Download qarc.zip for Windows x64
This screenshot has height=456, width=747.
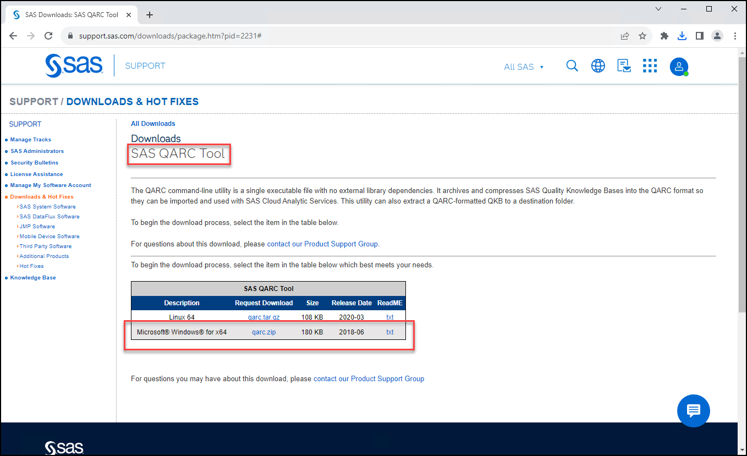263,332
